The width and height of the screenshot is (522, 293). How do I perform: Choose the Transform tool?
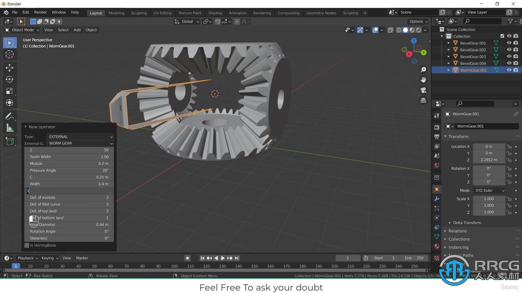10,103
